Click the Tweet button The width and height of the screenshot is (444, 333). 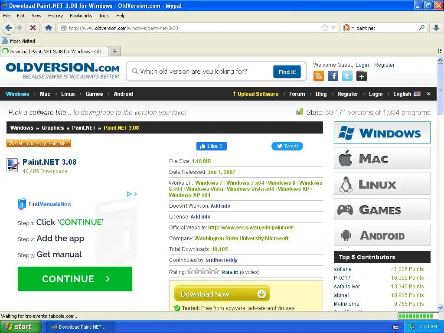(287, 146)
